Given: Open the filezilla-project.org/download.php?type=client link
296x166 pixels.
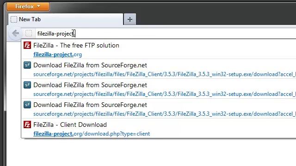Looking at the screenshot, I should click(92, 134).
